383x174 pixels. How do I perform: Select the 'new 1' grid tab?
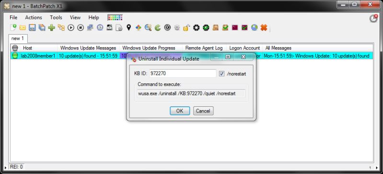pyautogui.click(x=18, y=39)
